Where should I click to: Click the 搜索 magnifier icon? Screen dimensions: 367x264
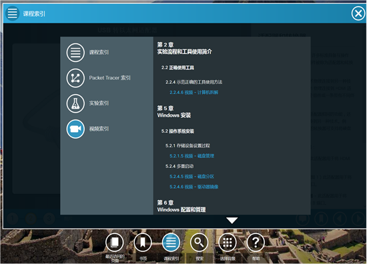tap(200, 243)
